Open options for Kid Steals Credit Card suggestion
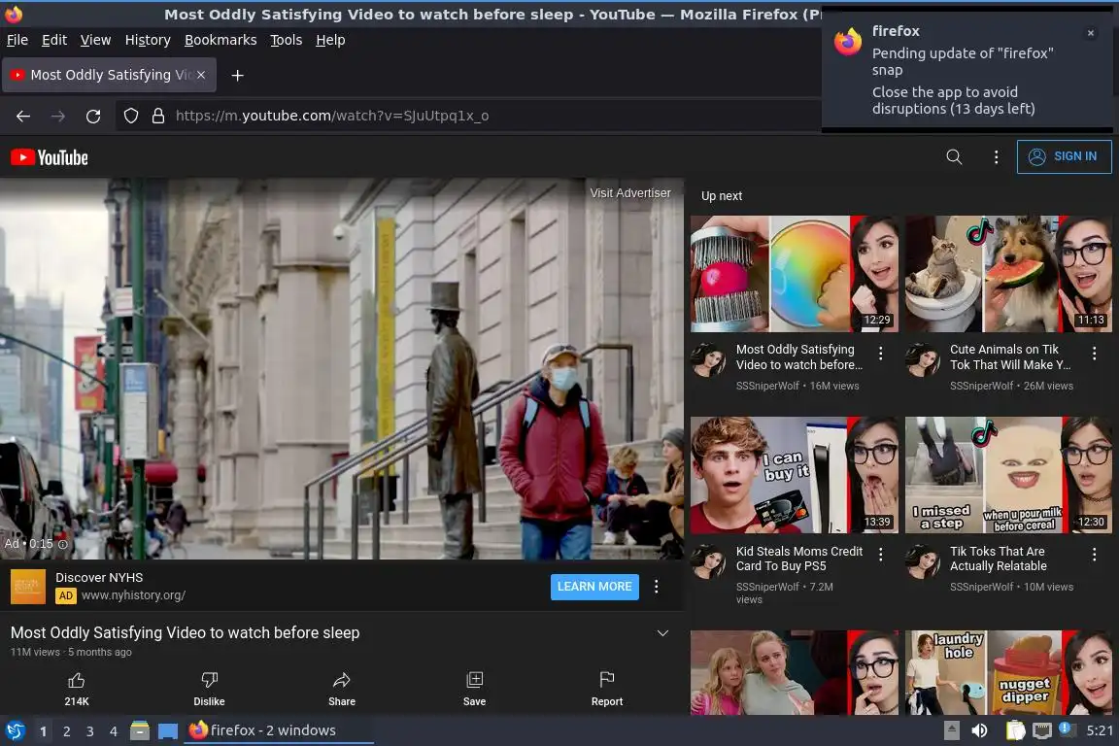The height and width of the screenshot is (746, 1119). click(881, 554)
